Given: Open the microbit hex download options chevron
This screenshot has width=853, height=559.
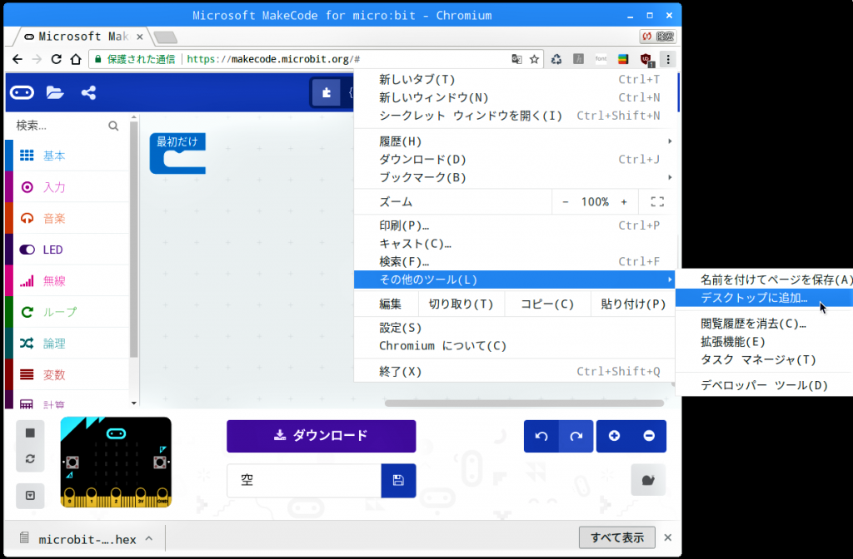Looking at the screenshot, I should (148, 539).
